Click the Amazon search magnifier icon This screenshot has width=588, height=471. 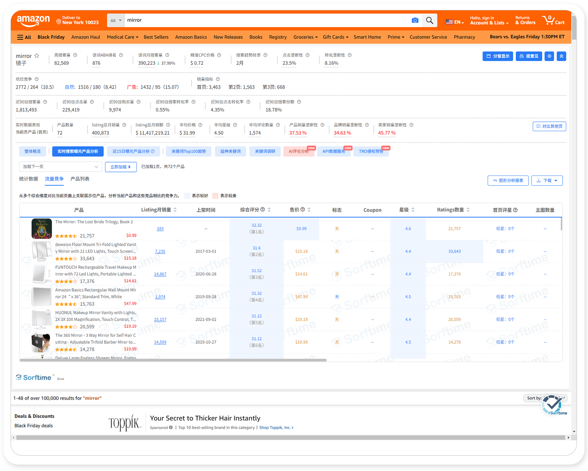click(429, 20)
